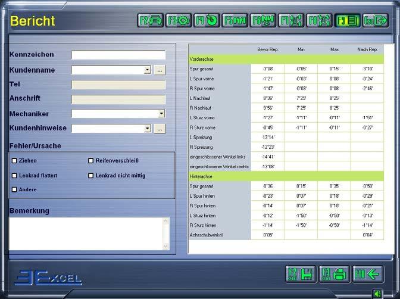Select the highlighted F9 report icon

click(x=348, y=20)
